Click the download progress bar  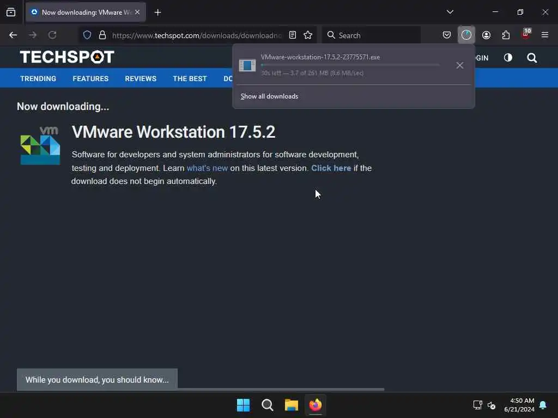[x=350, y=65]
